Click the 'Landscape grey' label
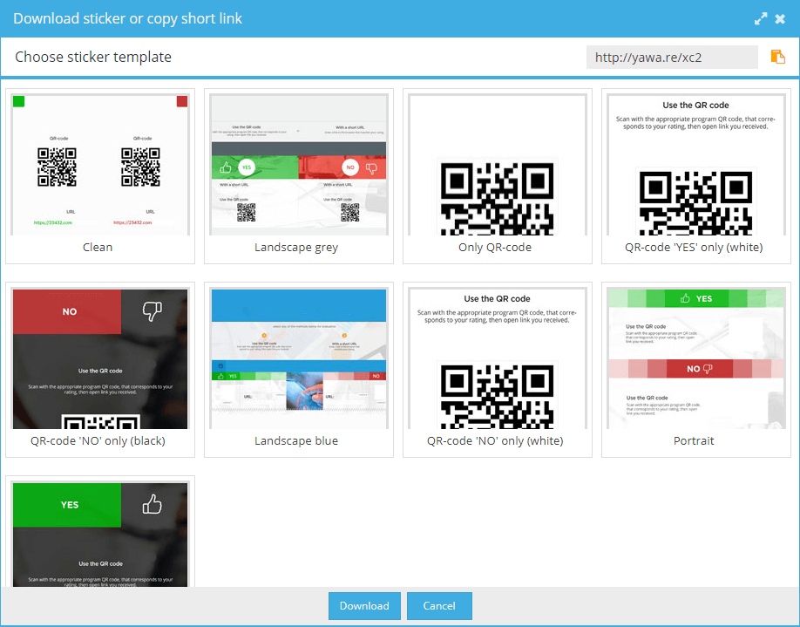 click(x=296, y=248)
